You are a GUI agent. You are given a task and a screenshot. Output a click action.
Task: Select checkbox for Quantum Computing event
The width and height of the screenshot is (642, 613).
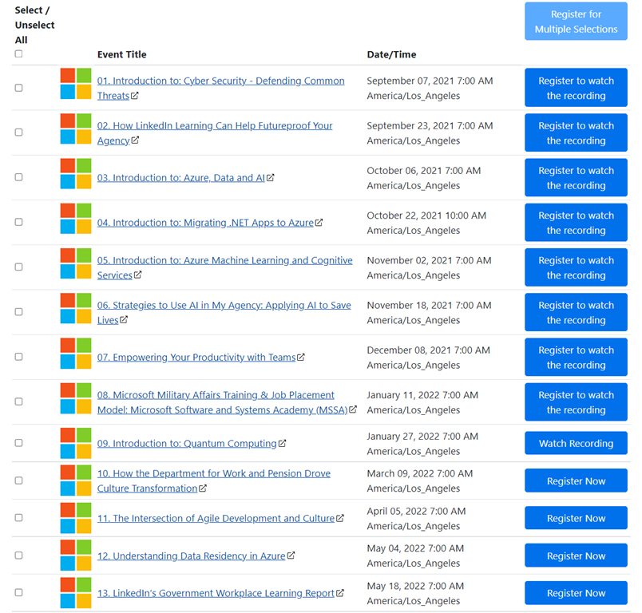point(18,443)
